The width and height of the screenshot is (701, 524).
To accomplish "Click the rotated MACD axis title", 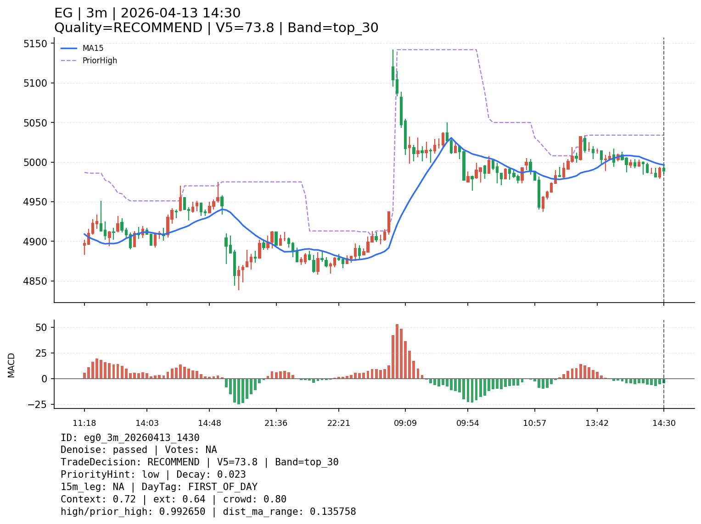I will (11, 365).
